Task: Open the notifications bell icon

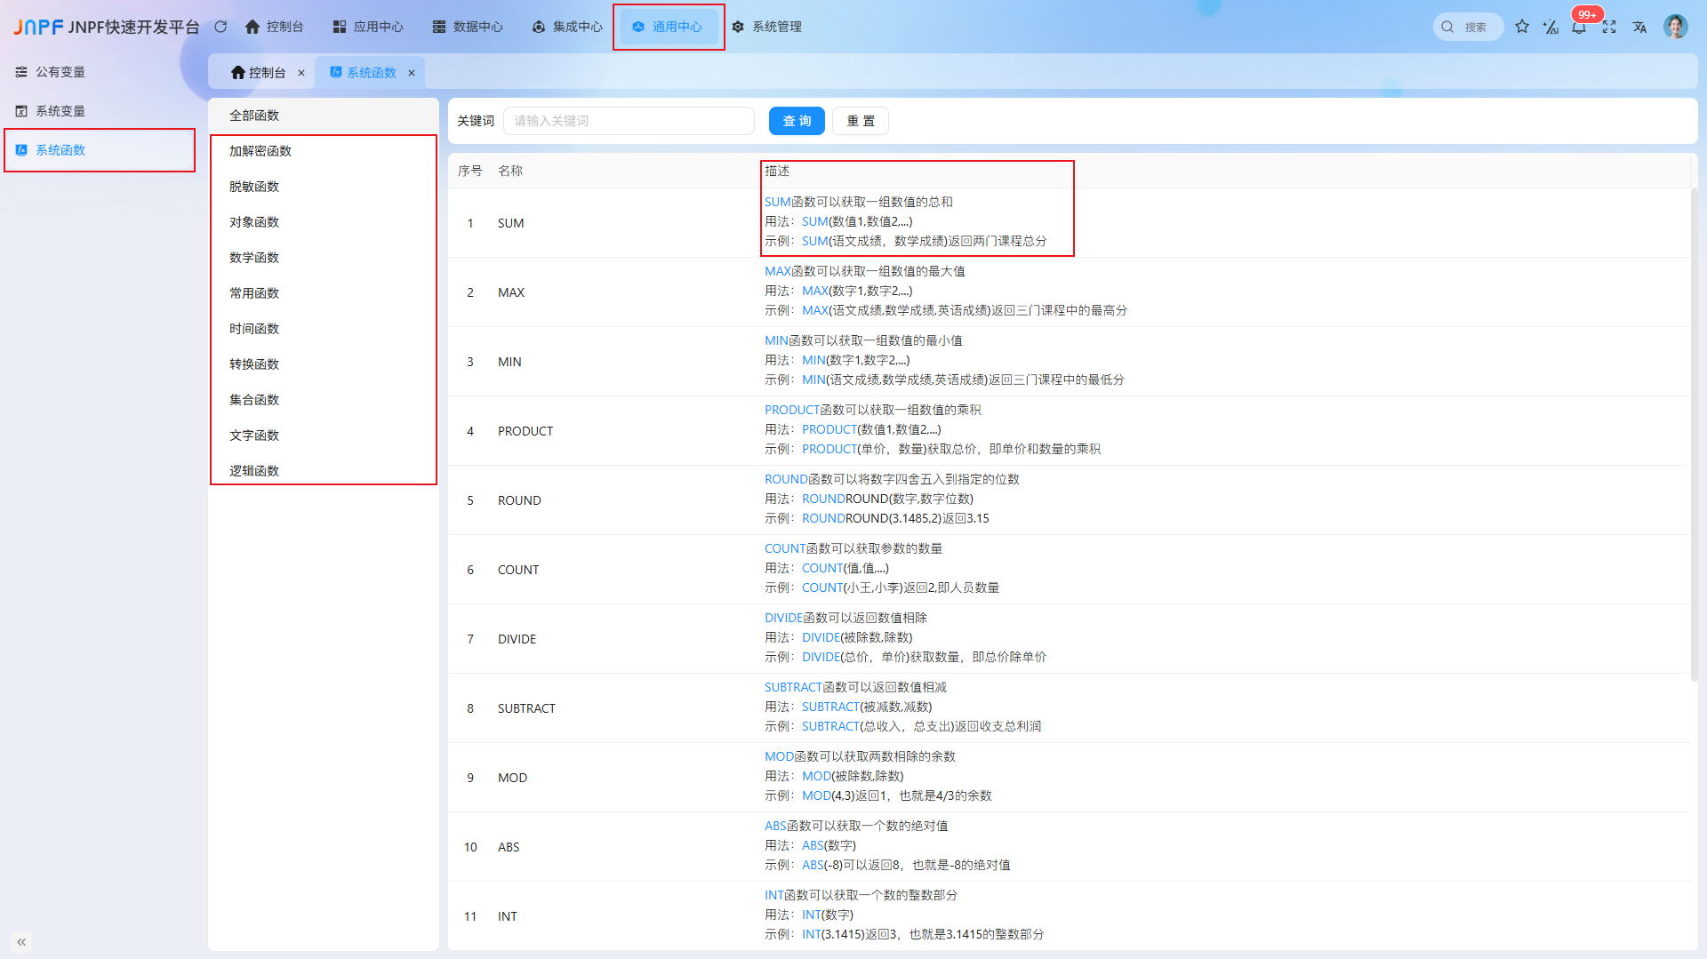Action: [1579, 28]
